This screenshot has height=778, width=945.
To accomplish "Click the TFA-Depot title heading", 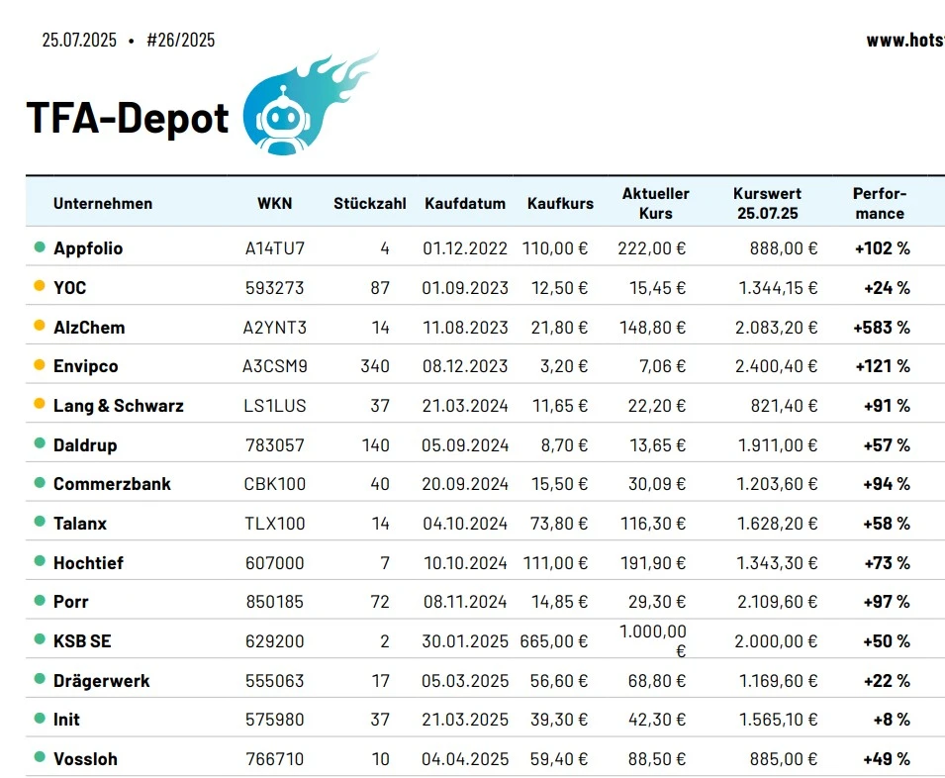I will coord(128,118).
